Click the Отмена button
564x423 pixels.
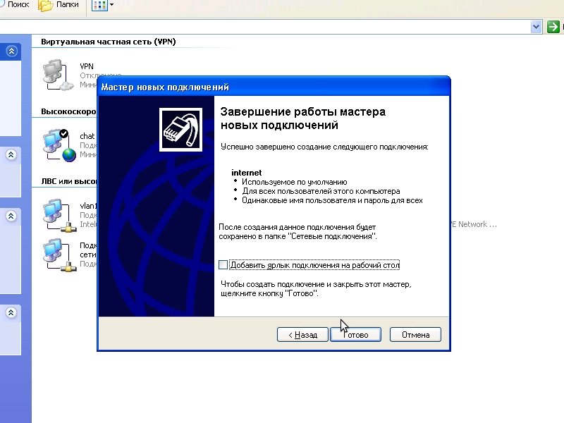pos(415,334)
